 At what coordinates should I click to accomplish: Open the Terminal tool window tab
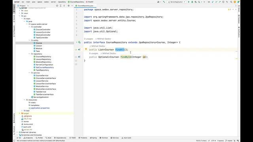(x=104, y=138)
